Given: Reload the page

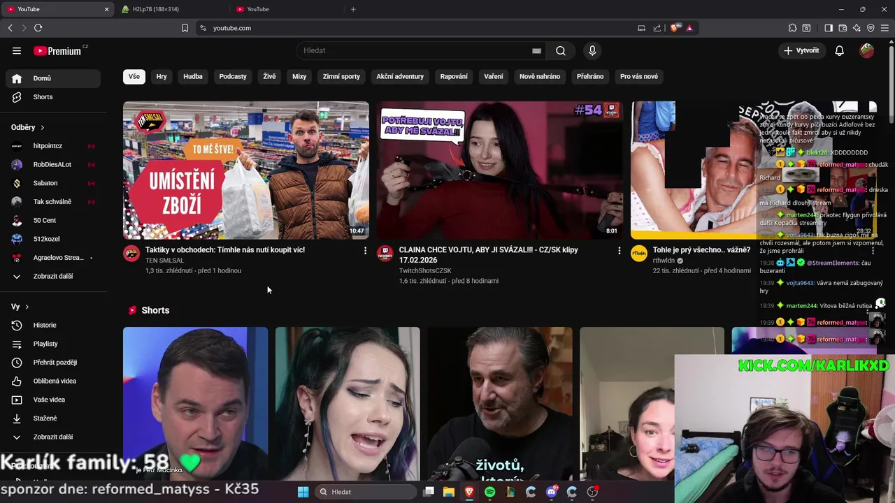Looking at the screenshot, I should click(x=38, y=28).
